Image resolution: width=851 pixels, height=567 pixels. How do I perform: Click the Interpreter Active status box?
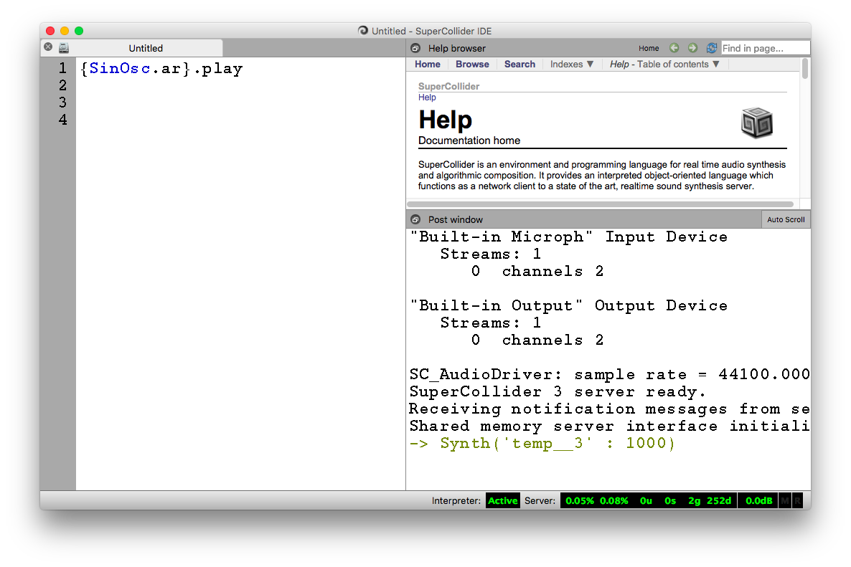[x=502, y=500]
